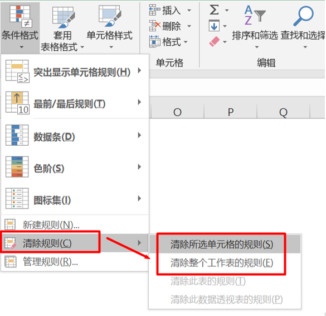
Task: Expand the 套用表格格式 dropdown arrow
Action: click(x=82, y=47)
